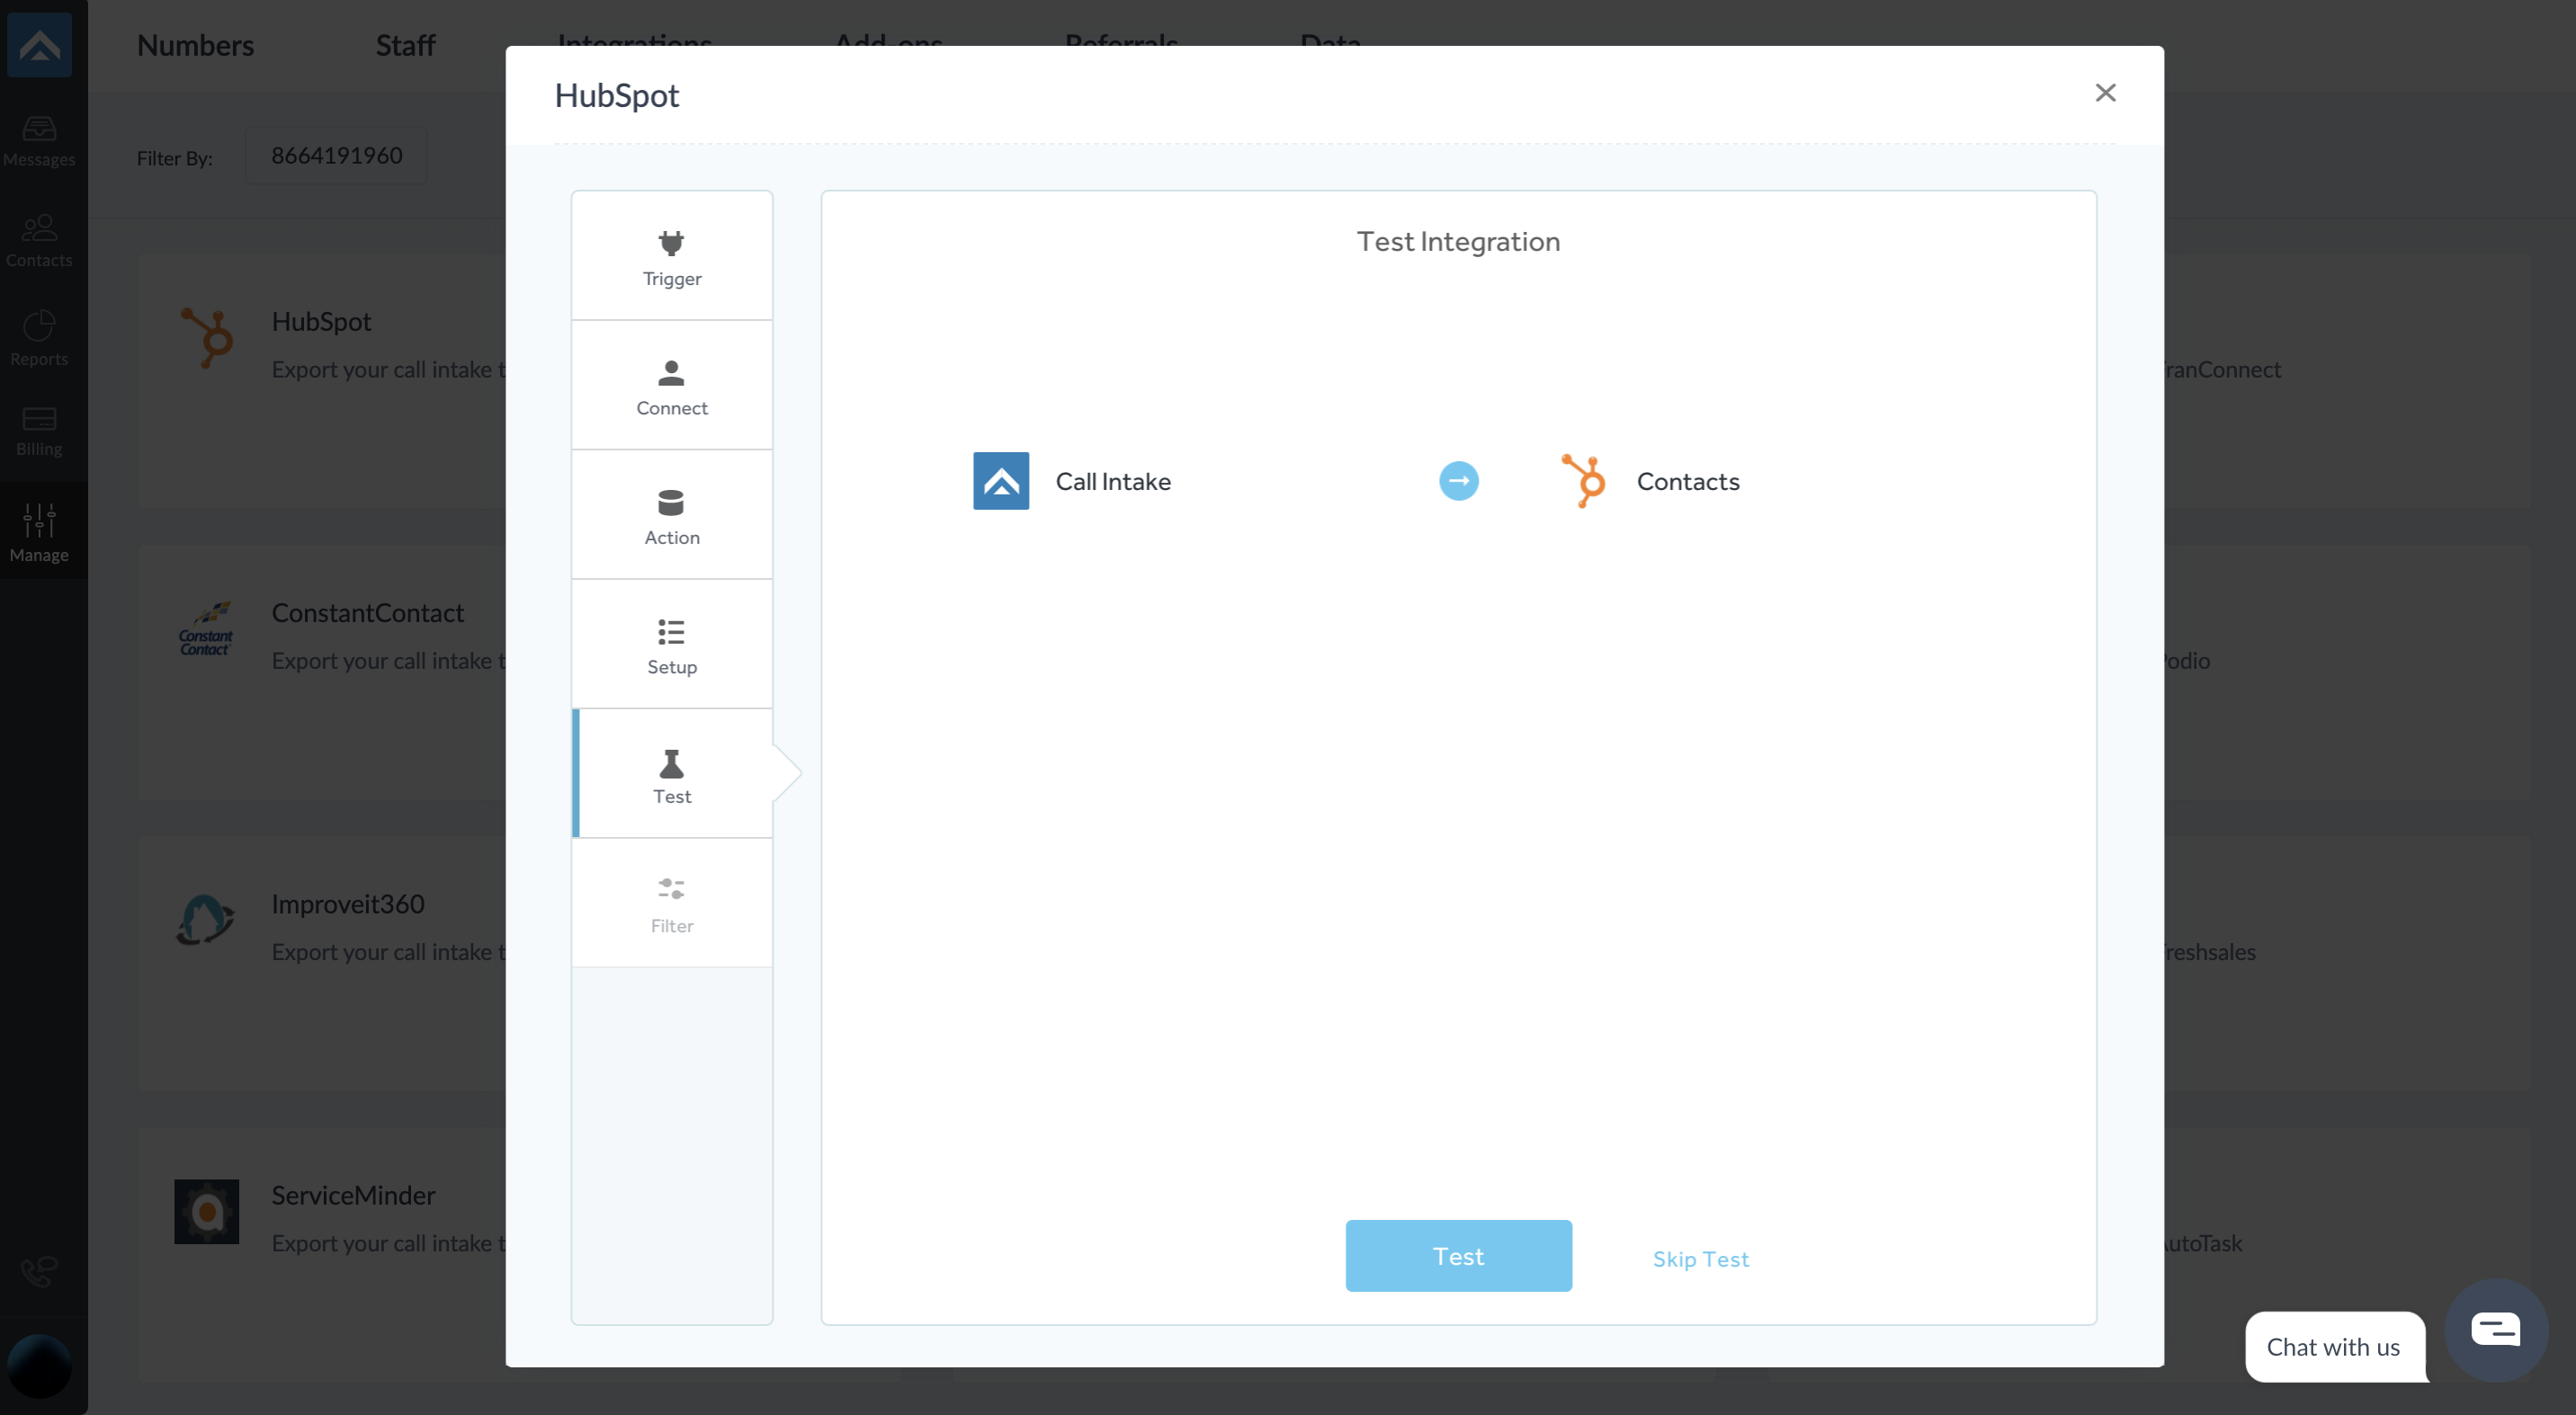Click the Call Intake app logo
The width and height of the screenshot is (2576, 1415).
click(1000, 482)
